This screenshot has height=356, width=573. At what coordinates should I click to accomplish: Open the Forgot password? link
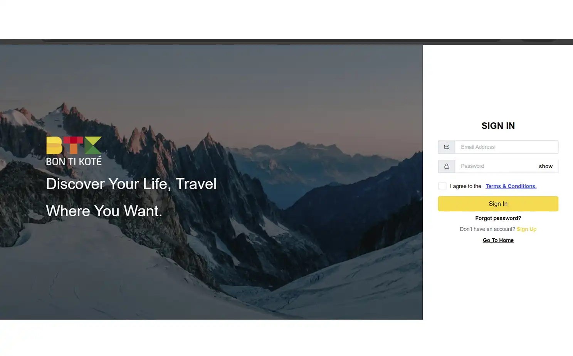[498, 218]
